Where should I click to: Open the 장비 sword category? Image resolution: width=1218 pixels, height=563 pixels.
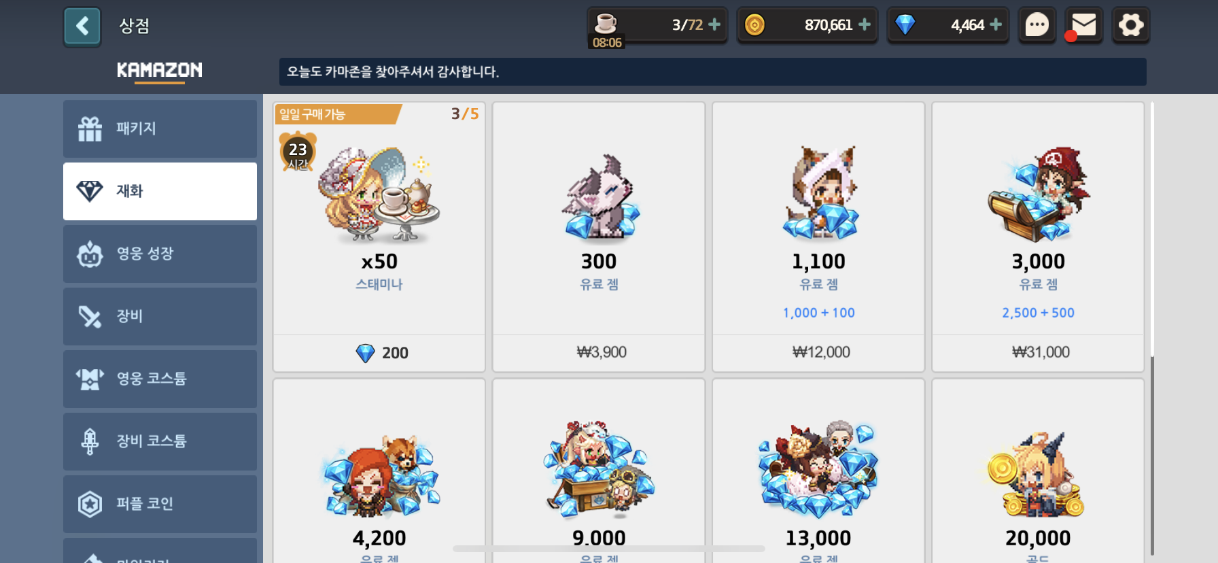(160, 316)
